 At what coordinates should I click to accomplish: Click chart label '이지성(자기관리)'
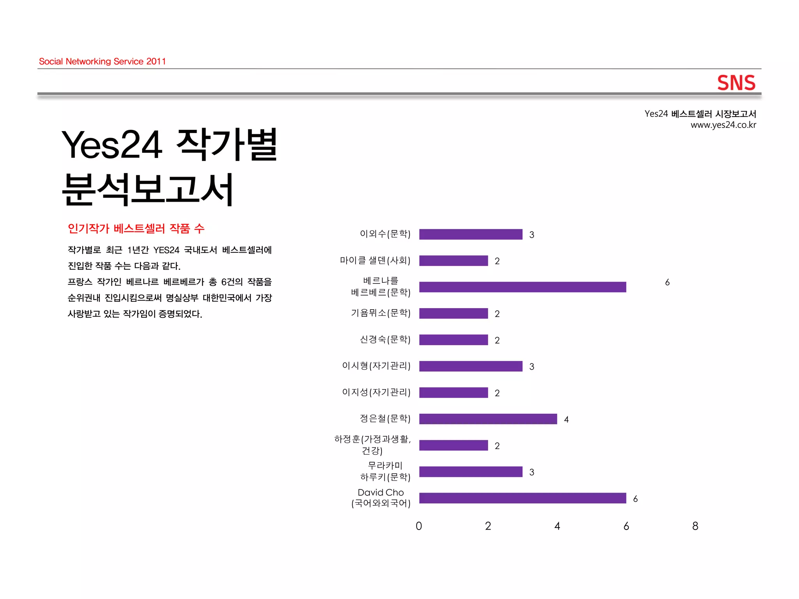(376, 392)
